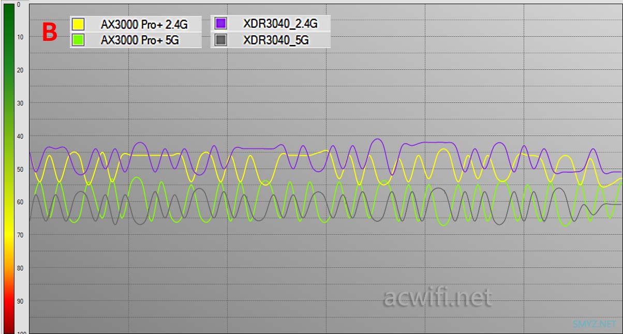Image resolution: width=623 pixels, height=334 pixels.
Task: Click the SMYZ.NET watermark in the corner
Action: (595, 324)
